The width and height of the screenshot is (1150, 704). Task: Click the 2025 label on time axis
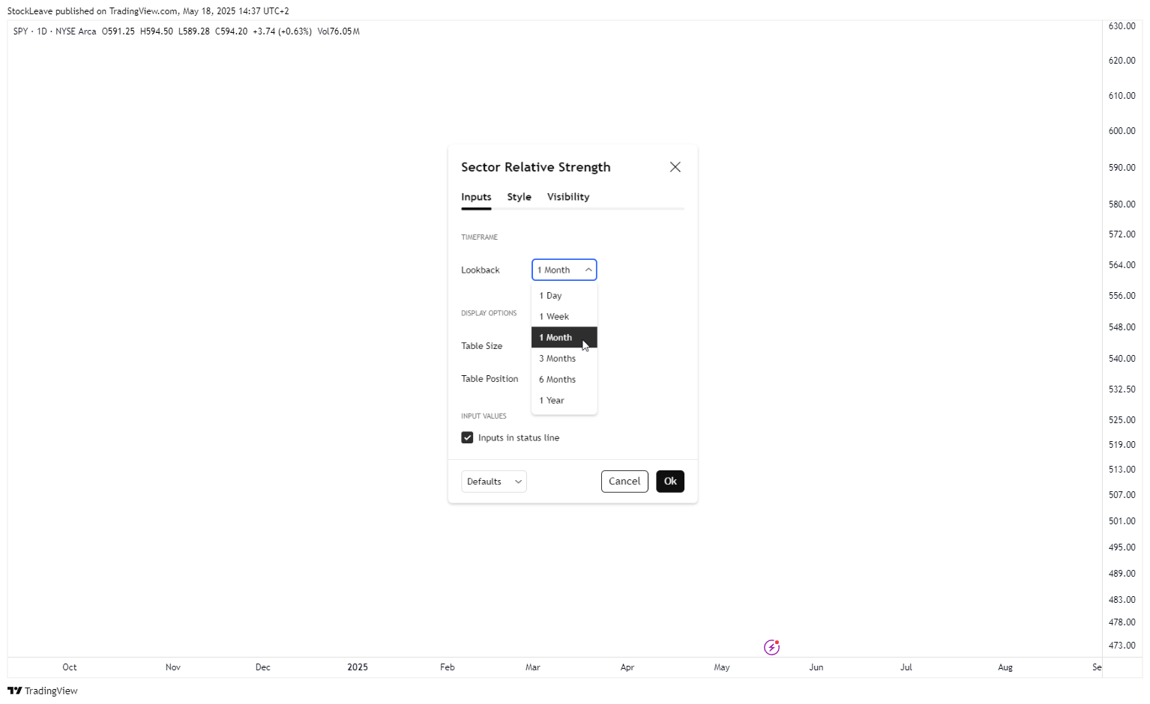pos(358,667)
